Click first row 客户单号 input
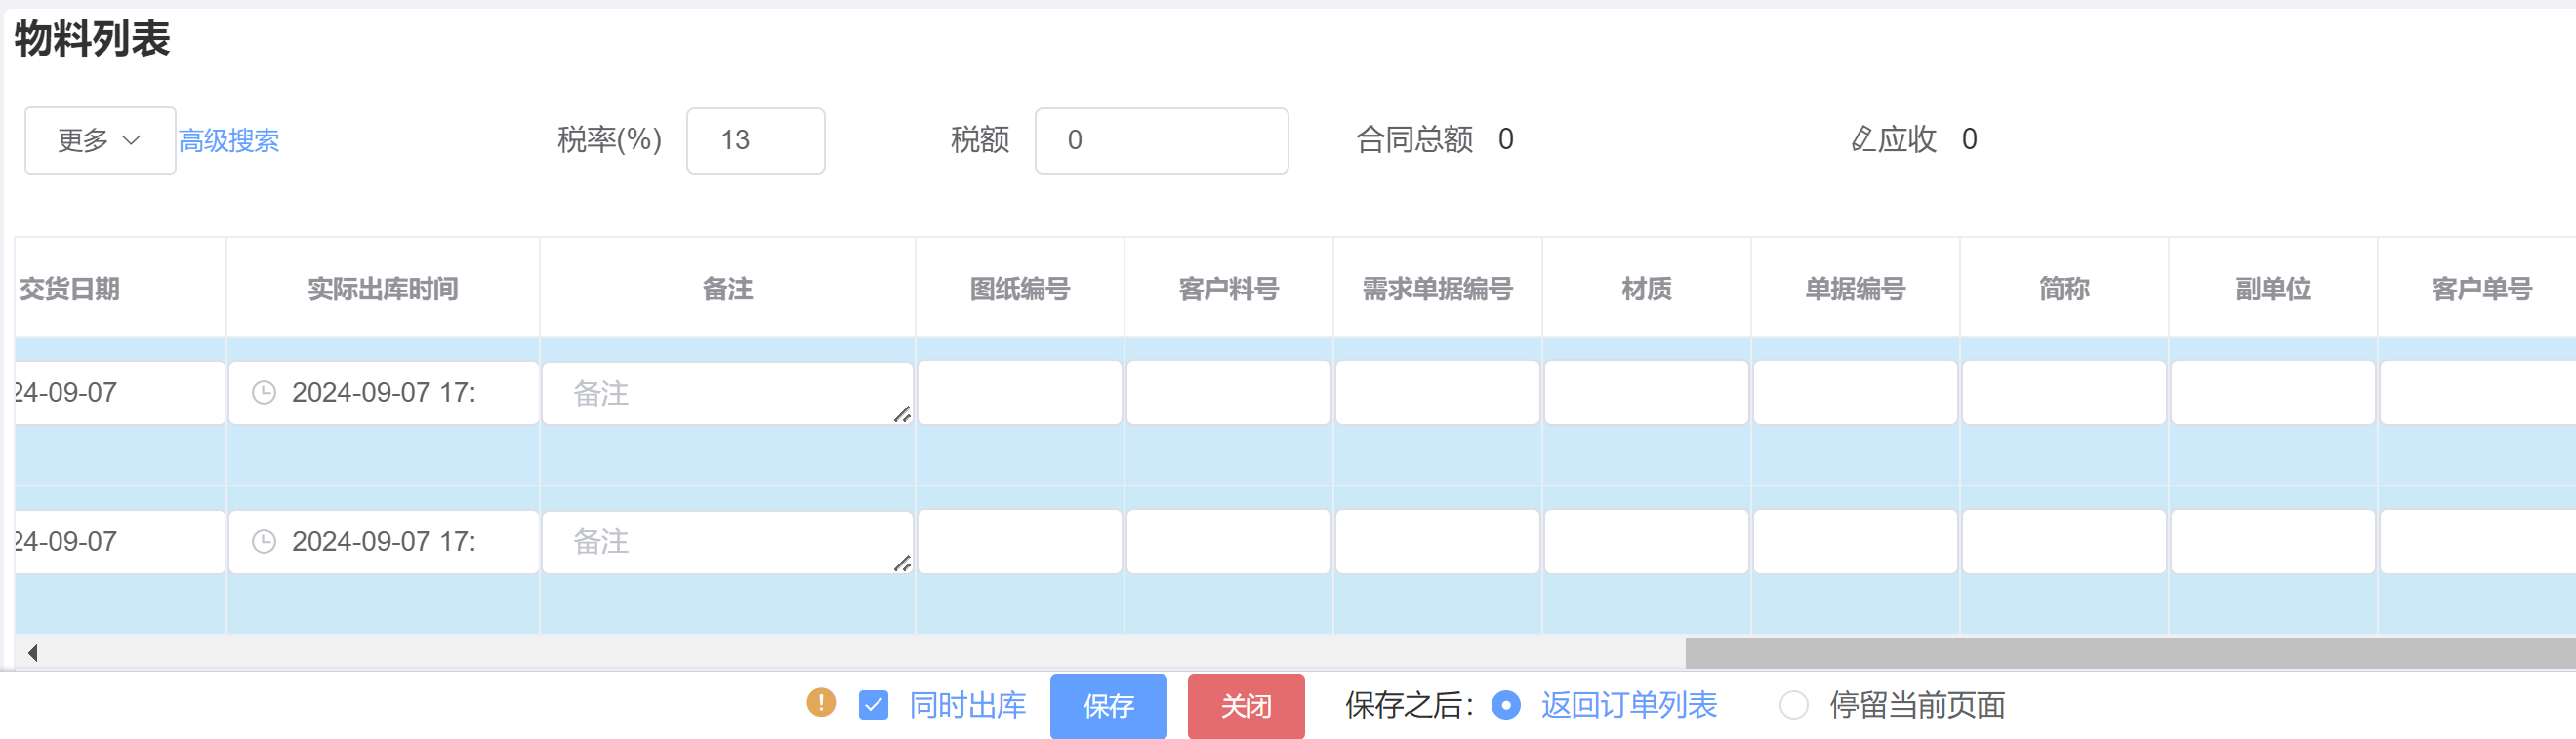 click(x=2479, y=393)
